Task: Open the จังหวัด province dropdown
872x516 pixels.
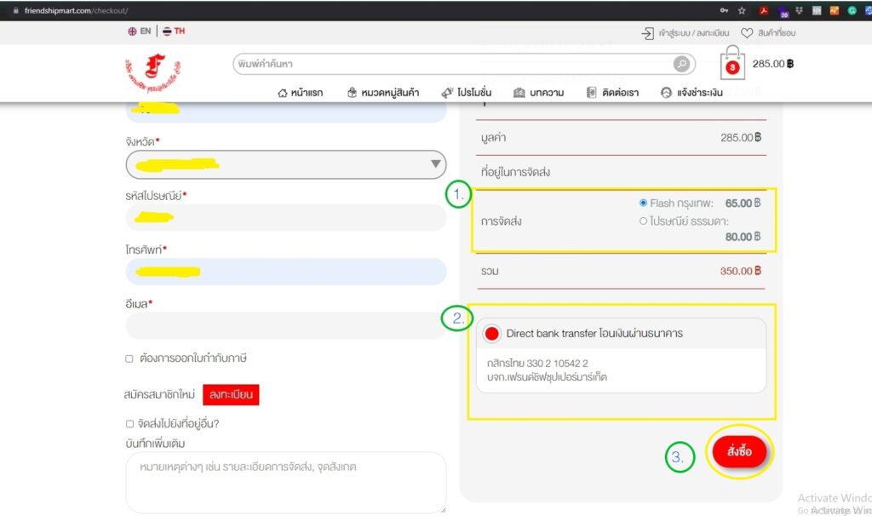Action: 286,163
